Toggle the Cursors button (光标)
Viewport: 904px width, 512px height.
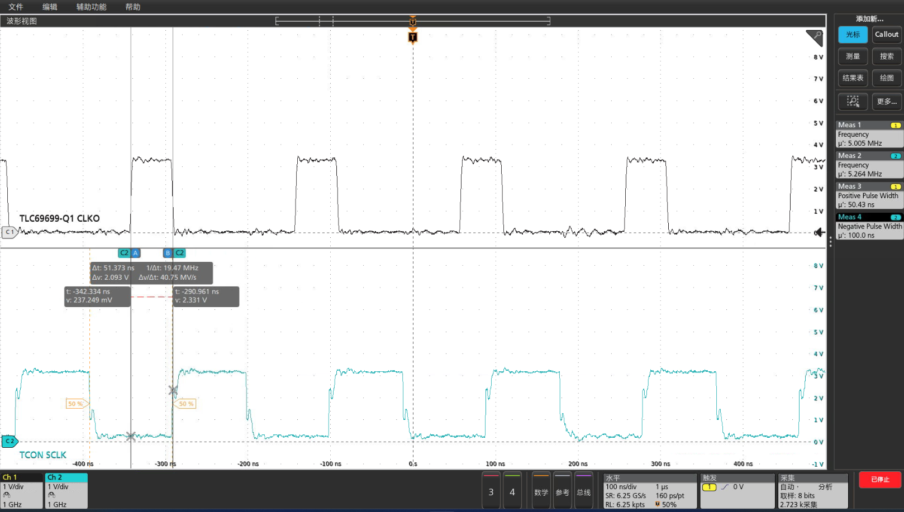point(853,35)
